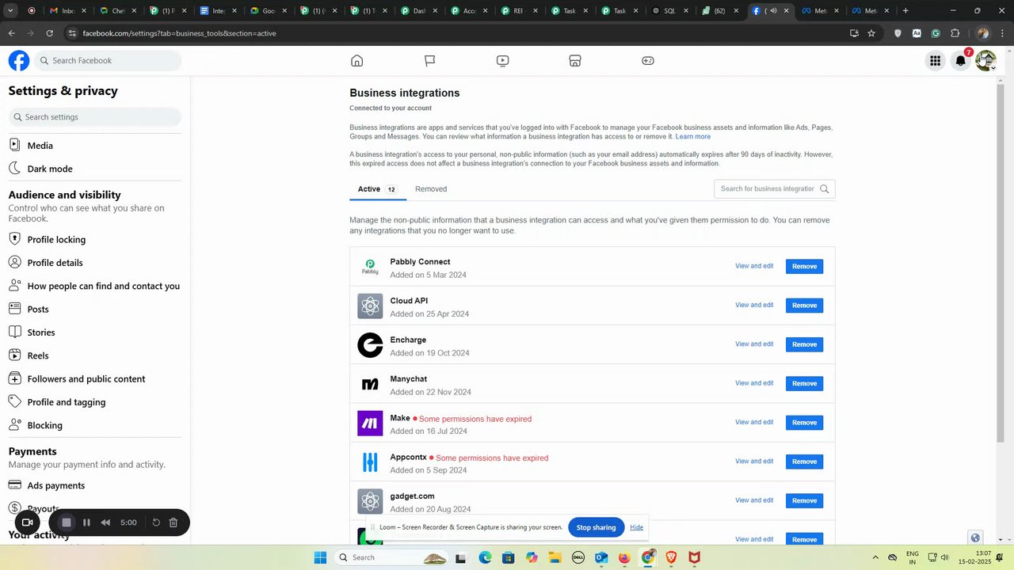Open Profile and tagging settings
1014x570 pixels.
pyautogui.click(x=95, y=402)
